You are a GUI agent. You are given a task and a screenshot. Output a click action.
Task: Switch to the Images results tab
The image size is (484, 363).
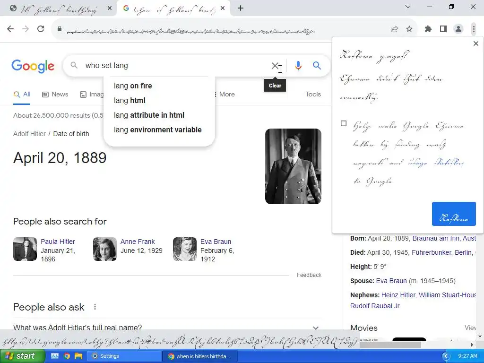92,95
